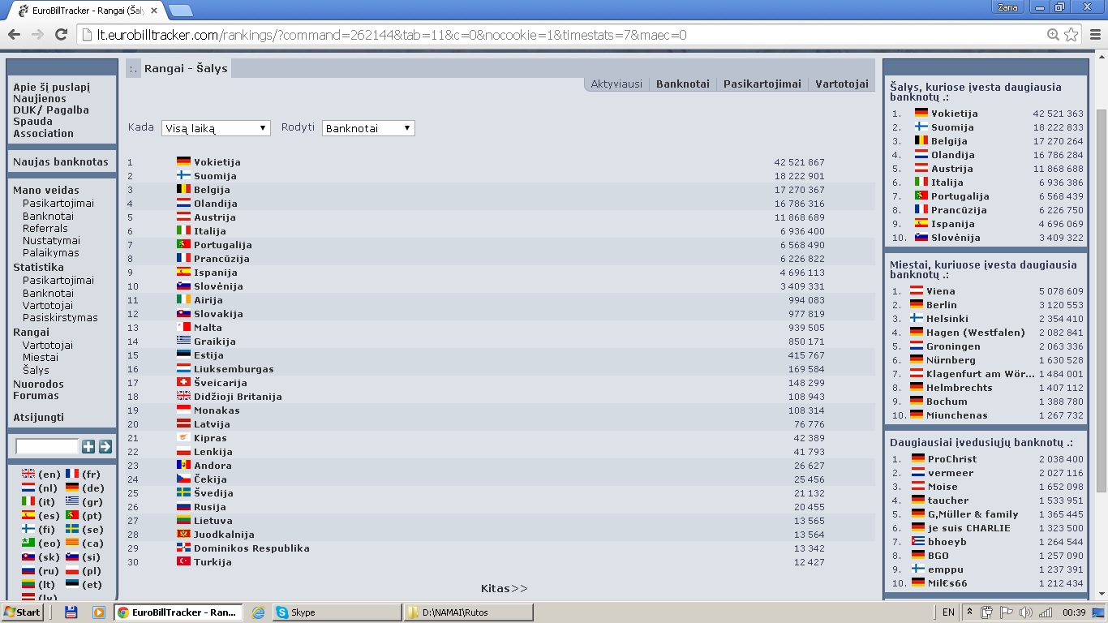Go back with the browser back arrow
Image resolution: width=1108 pixels, height=623 pixels.
point(14,35)
